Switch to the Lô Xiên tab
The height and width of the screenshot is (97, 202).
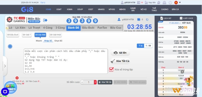pyautogui.click(x=20, y=28)
